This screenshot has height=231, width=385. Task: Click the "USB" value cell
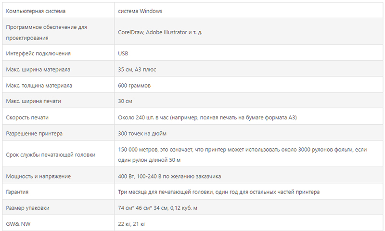(123, 53)
